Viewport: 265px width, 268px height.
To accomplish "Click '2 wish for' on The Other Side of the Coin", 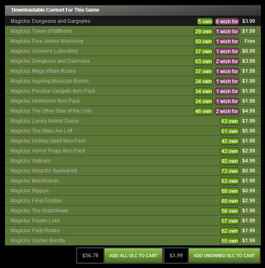I will [x=227, y=111].
